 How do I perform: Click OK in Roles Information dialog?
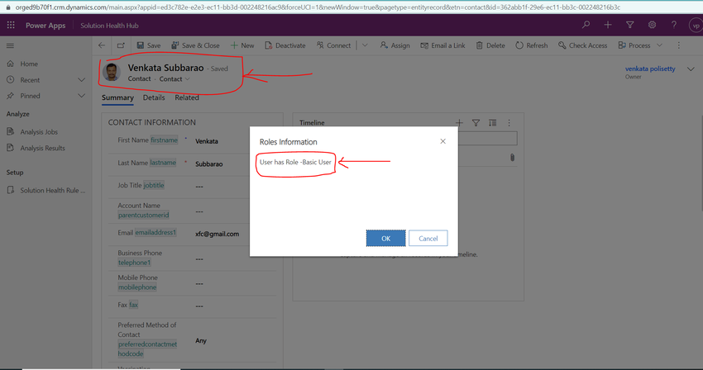pyautogui.click(x=385, y=239)
